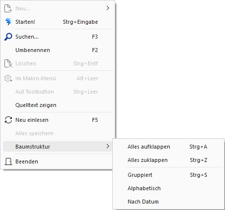Click the gear icon beside Im Makro-Menü
The height and width of the screenshot is (210, 225).
pyautogui.click(x=8, y=78)
